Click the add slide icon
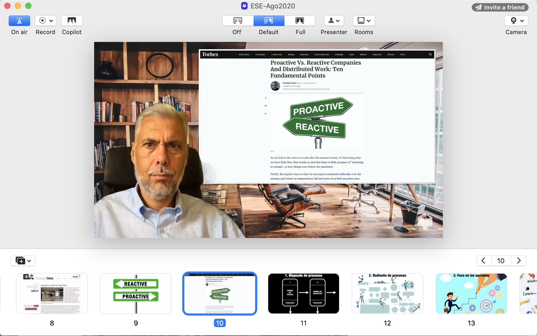Screen dimensions: 537x336 coord(20,261)
